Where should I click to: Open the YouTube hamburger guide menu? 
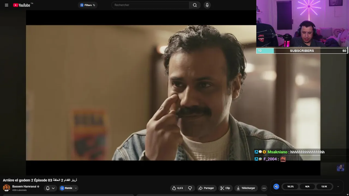7,5
